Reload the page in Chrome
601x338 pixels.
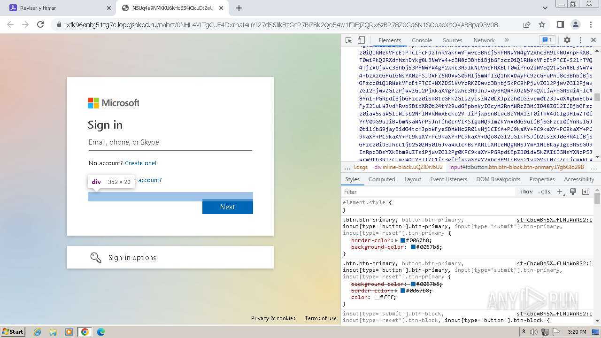pyautogui.click(x=40, y=24)
